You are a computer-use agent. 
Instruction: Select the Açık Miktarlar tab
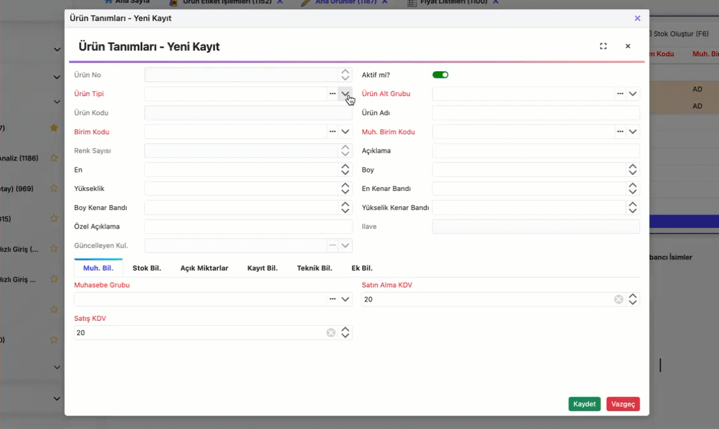click(204, 268)
